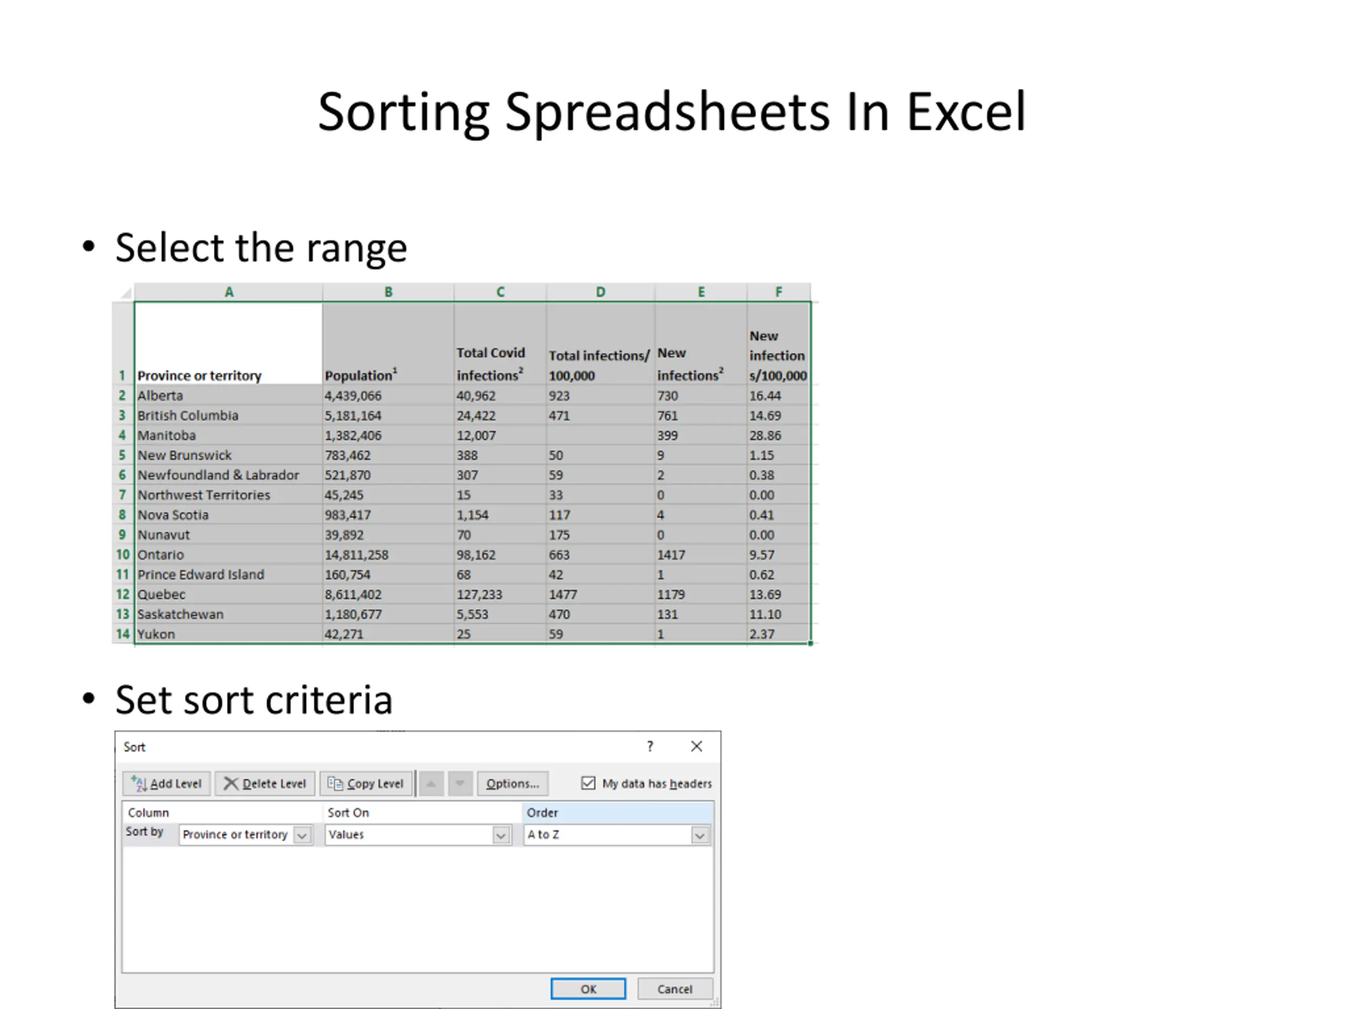Viewport: 1346px width, 1009px height.
Task: Click the British Columbia cell
Action: click(x=229, y=415)
